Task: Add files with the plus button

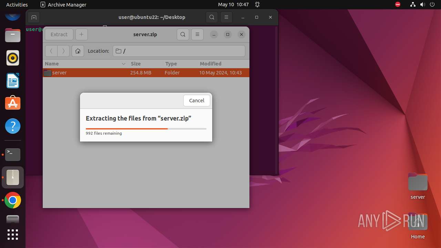Action: tap(81, 34)
